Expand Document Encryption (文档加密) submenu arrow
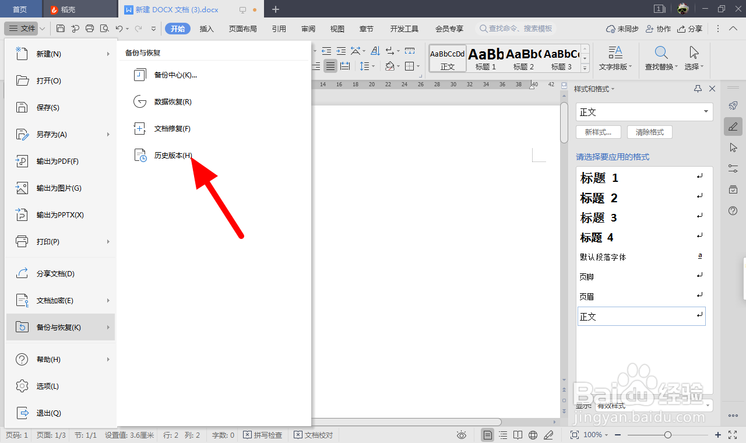This screenshot has width=746, height=443. 108,301
